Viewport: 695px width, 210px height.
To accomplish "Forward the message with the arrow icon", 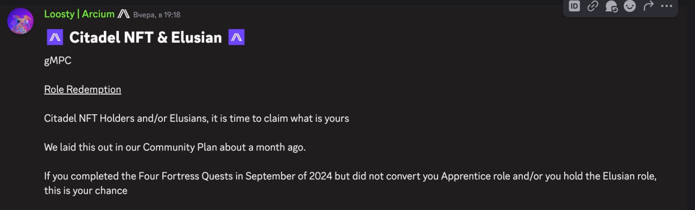I will click(x=648, y=6).
